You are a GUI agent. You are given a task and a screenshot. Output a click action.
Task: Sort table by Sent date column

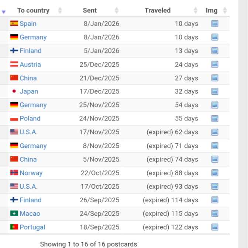click(90, 10)
